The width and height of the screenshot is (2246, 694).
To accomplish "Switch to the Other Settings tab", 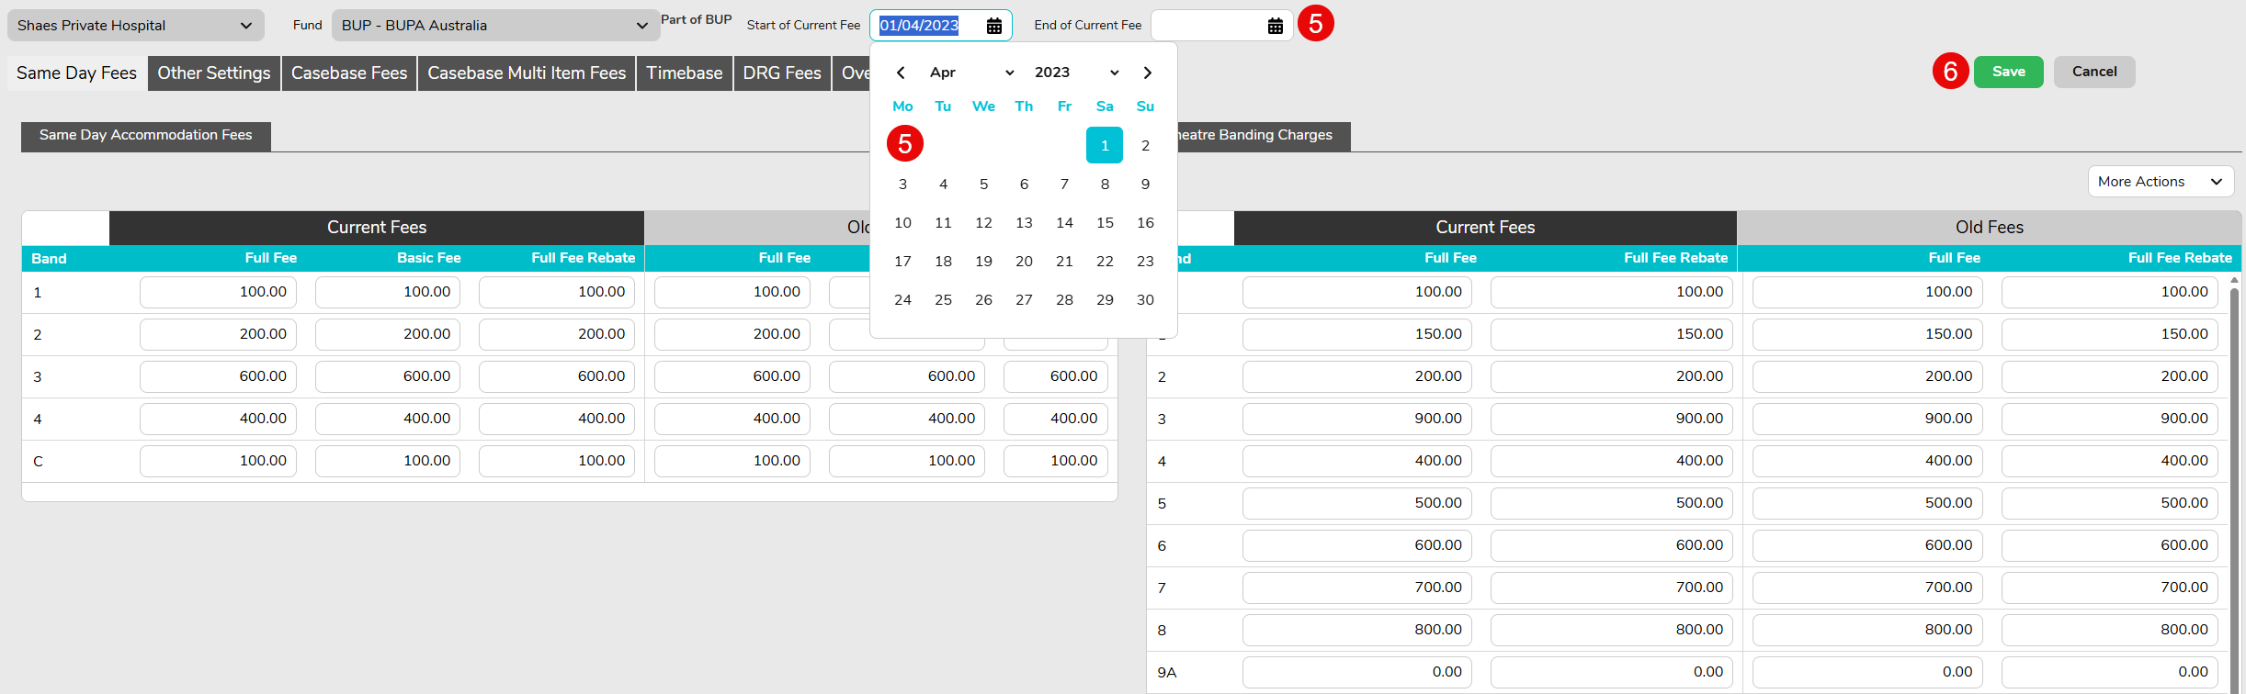I will point(214,73).
